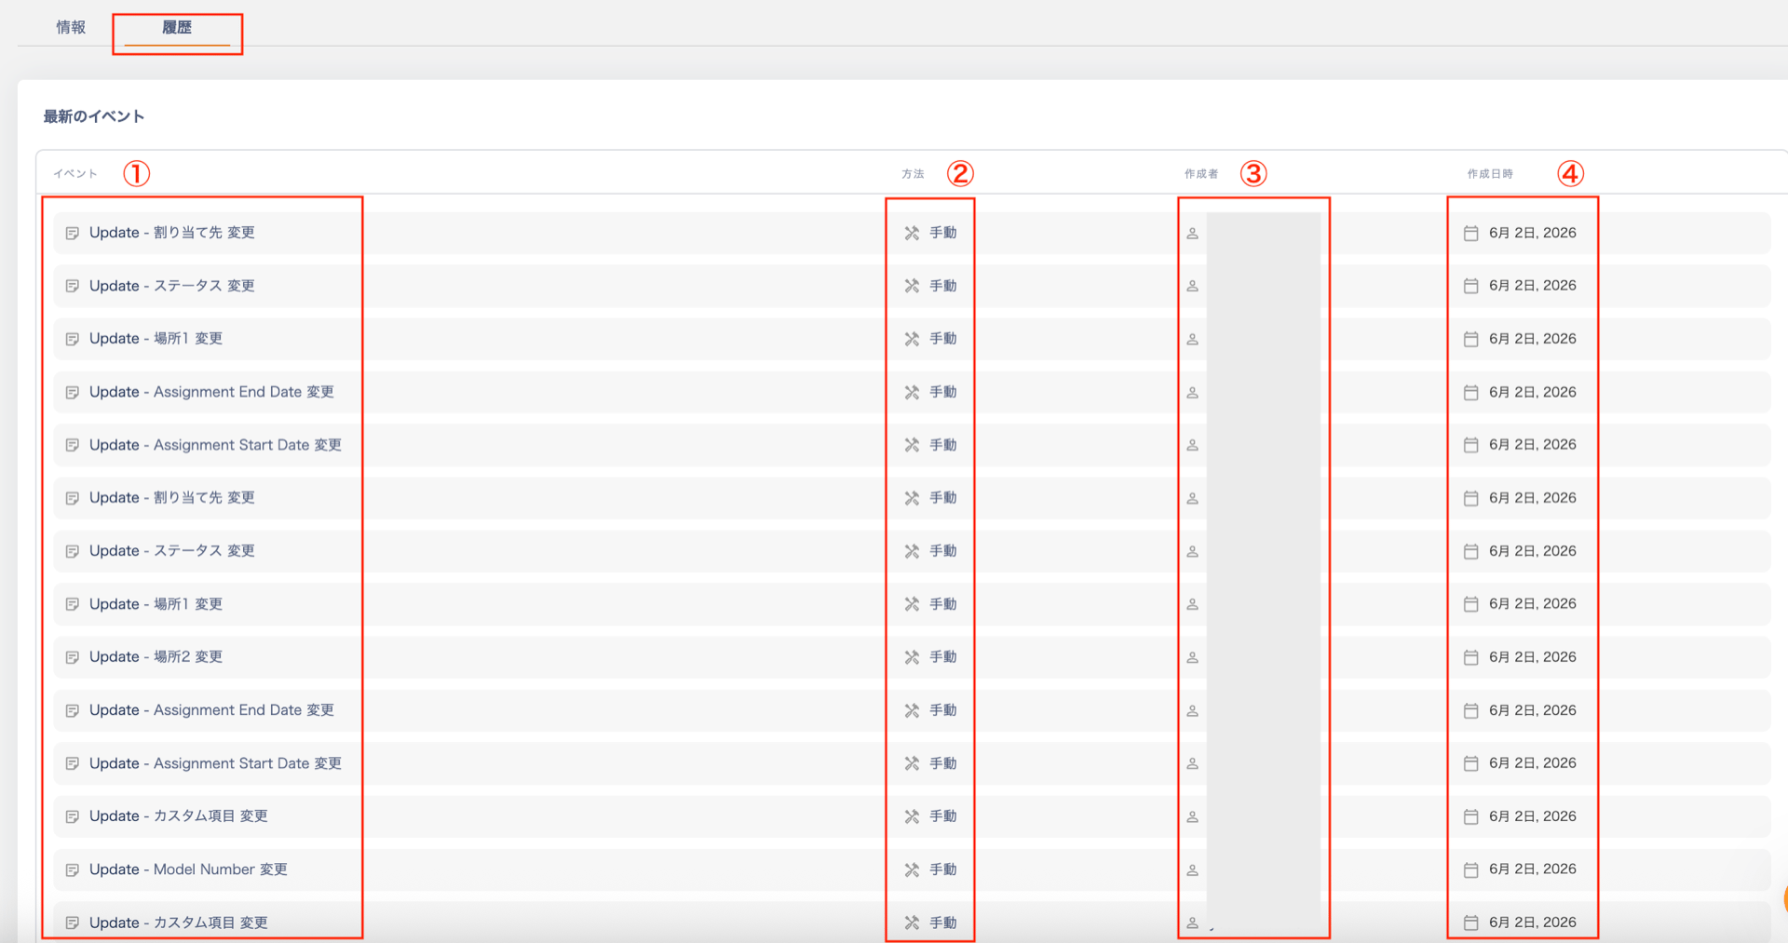The width and height of the screenshot is (1788, 943).
Task: Open the first Update - カスタム項目 変更 event
Action: 179,816
